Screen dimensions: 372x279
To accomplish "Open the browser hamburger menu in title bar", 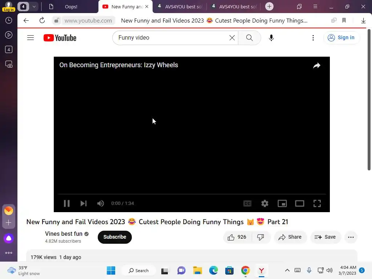I will click(x=315, y=7).
